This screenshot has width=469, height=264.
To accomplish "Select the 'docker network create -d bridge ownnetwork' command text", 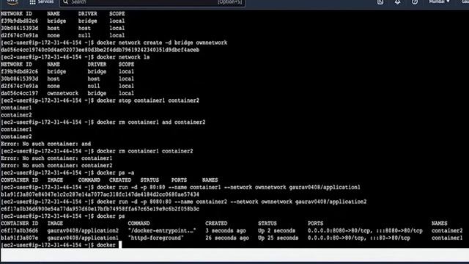I will 162,43.
